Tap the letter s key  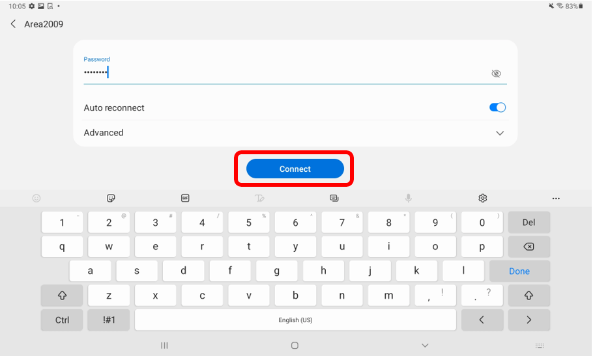137,271
